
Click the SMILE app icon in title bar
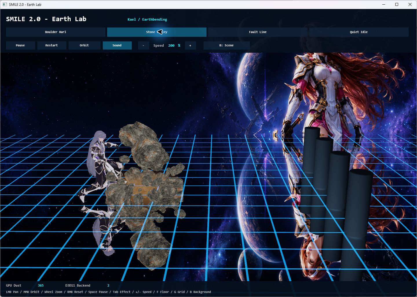coord(5,4)
